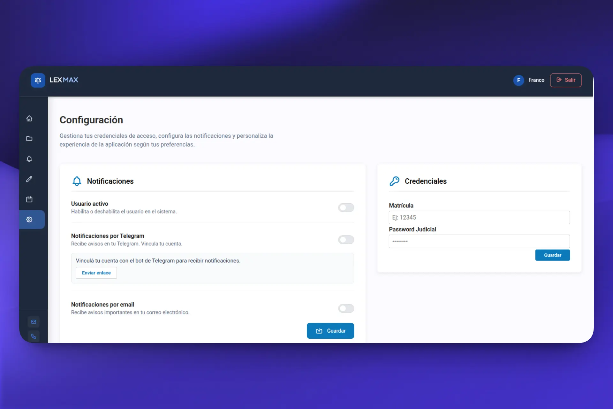Screen dimensions: 613x409
Task: Click the LexMax scales logo icon
Action: point(38,80)
